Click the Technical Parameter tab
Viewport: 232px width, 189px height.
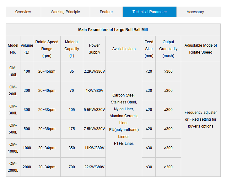(149, 12)
